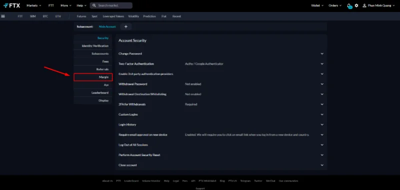Open the Help dropdown in header
Image resolution: width=400 pixels, height=190 pixels.
click(x=81, y=5)
